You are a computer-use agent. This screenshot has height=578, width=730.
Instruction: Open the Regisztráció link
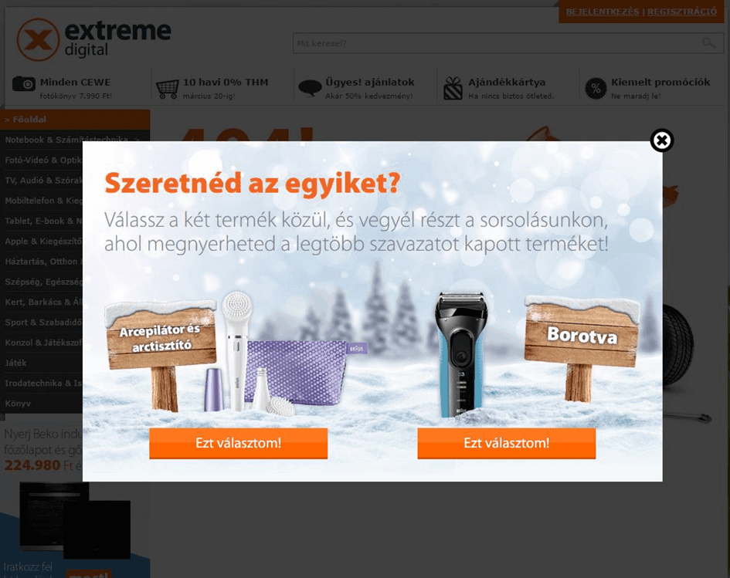pyautogui.click(x=682, y=12)
